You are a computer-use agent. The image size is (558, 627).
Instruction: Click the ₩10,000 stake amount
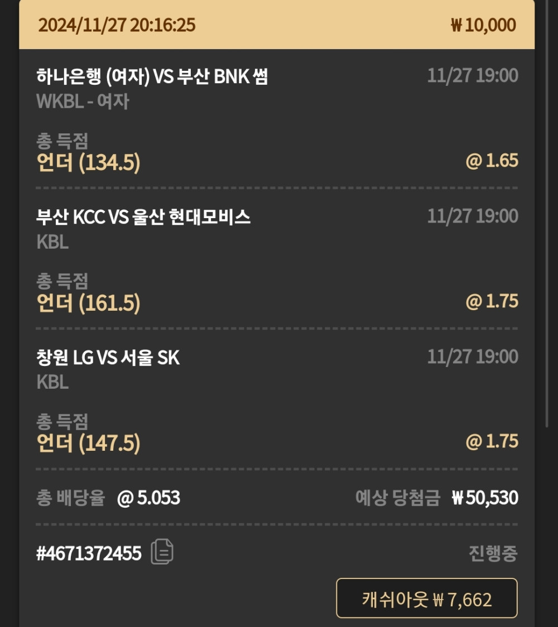click(483, 25)
